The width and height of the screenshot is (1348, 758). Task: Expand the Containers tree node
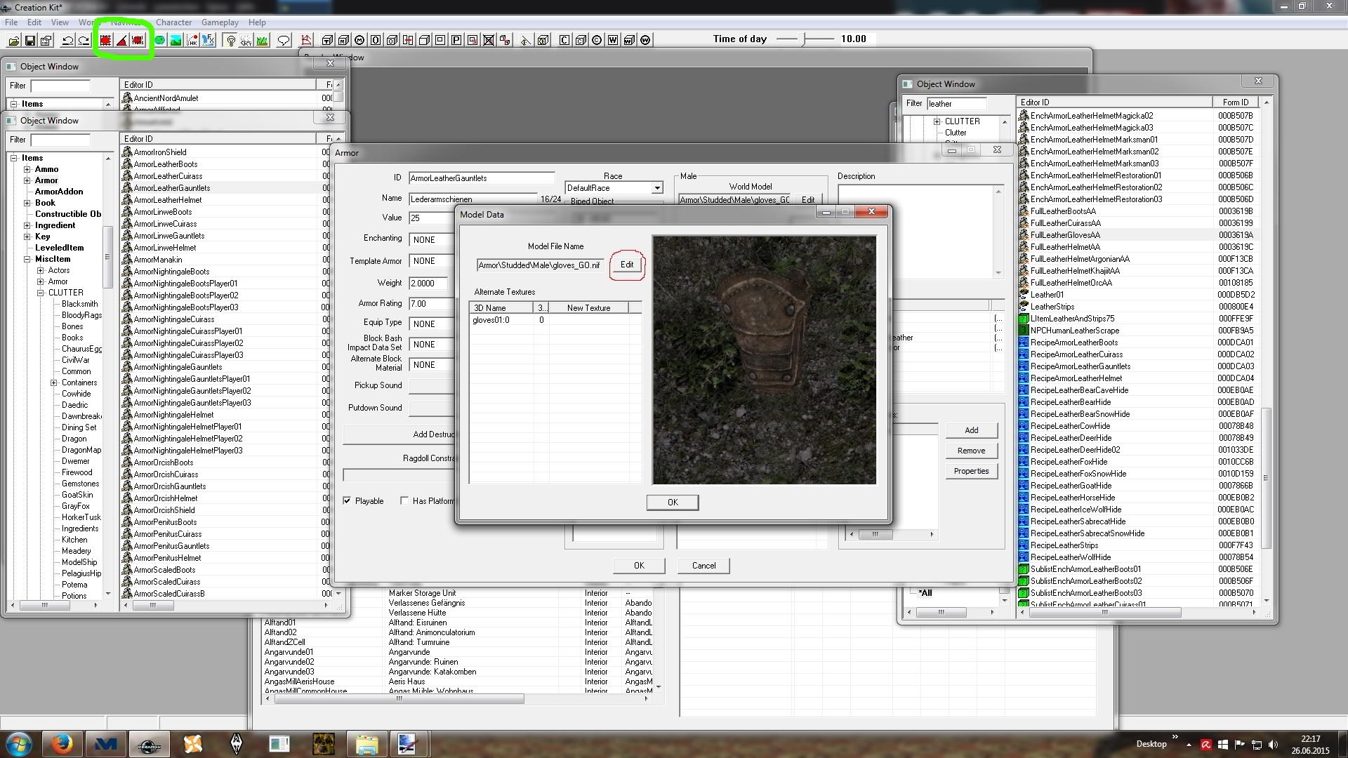[x=54, y=383]
